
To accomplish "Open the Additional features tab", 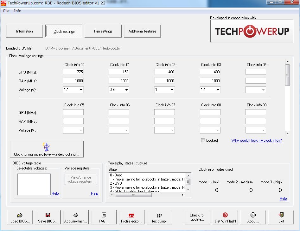I will click(142, 31).
